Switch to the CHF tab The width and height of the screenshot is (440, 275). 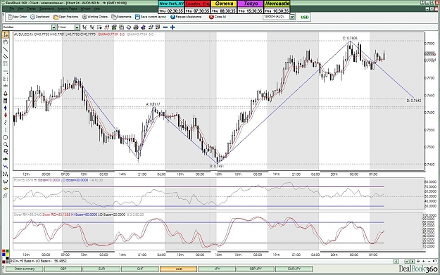pos(140,269)
